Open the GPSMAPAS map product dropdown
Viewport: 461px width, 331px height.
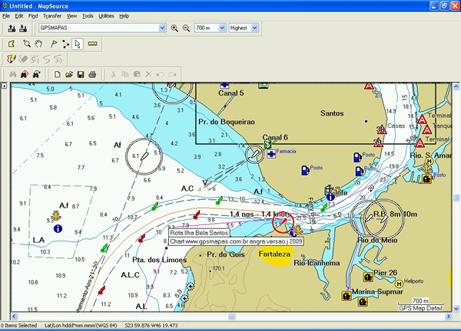[161, 28]
